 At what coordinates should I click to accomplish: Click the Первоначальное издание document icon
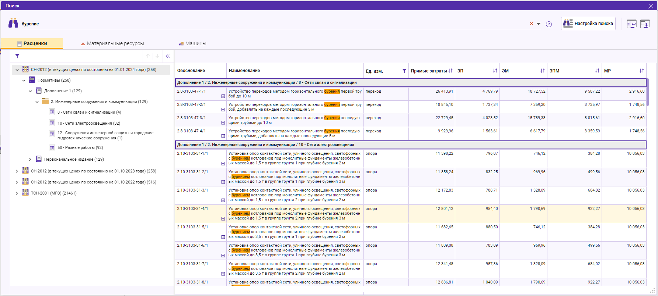39,159
